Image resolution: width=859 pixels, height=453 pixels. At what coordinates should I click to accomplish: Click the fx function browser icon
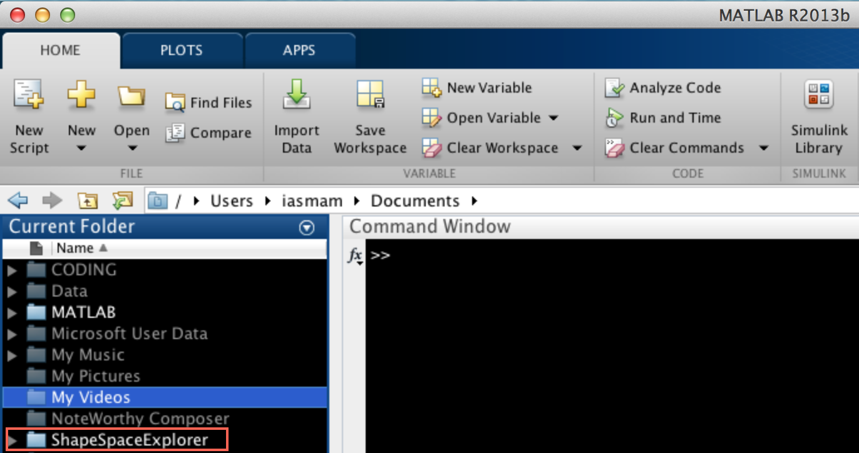point(356,256)
